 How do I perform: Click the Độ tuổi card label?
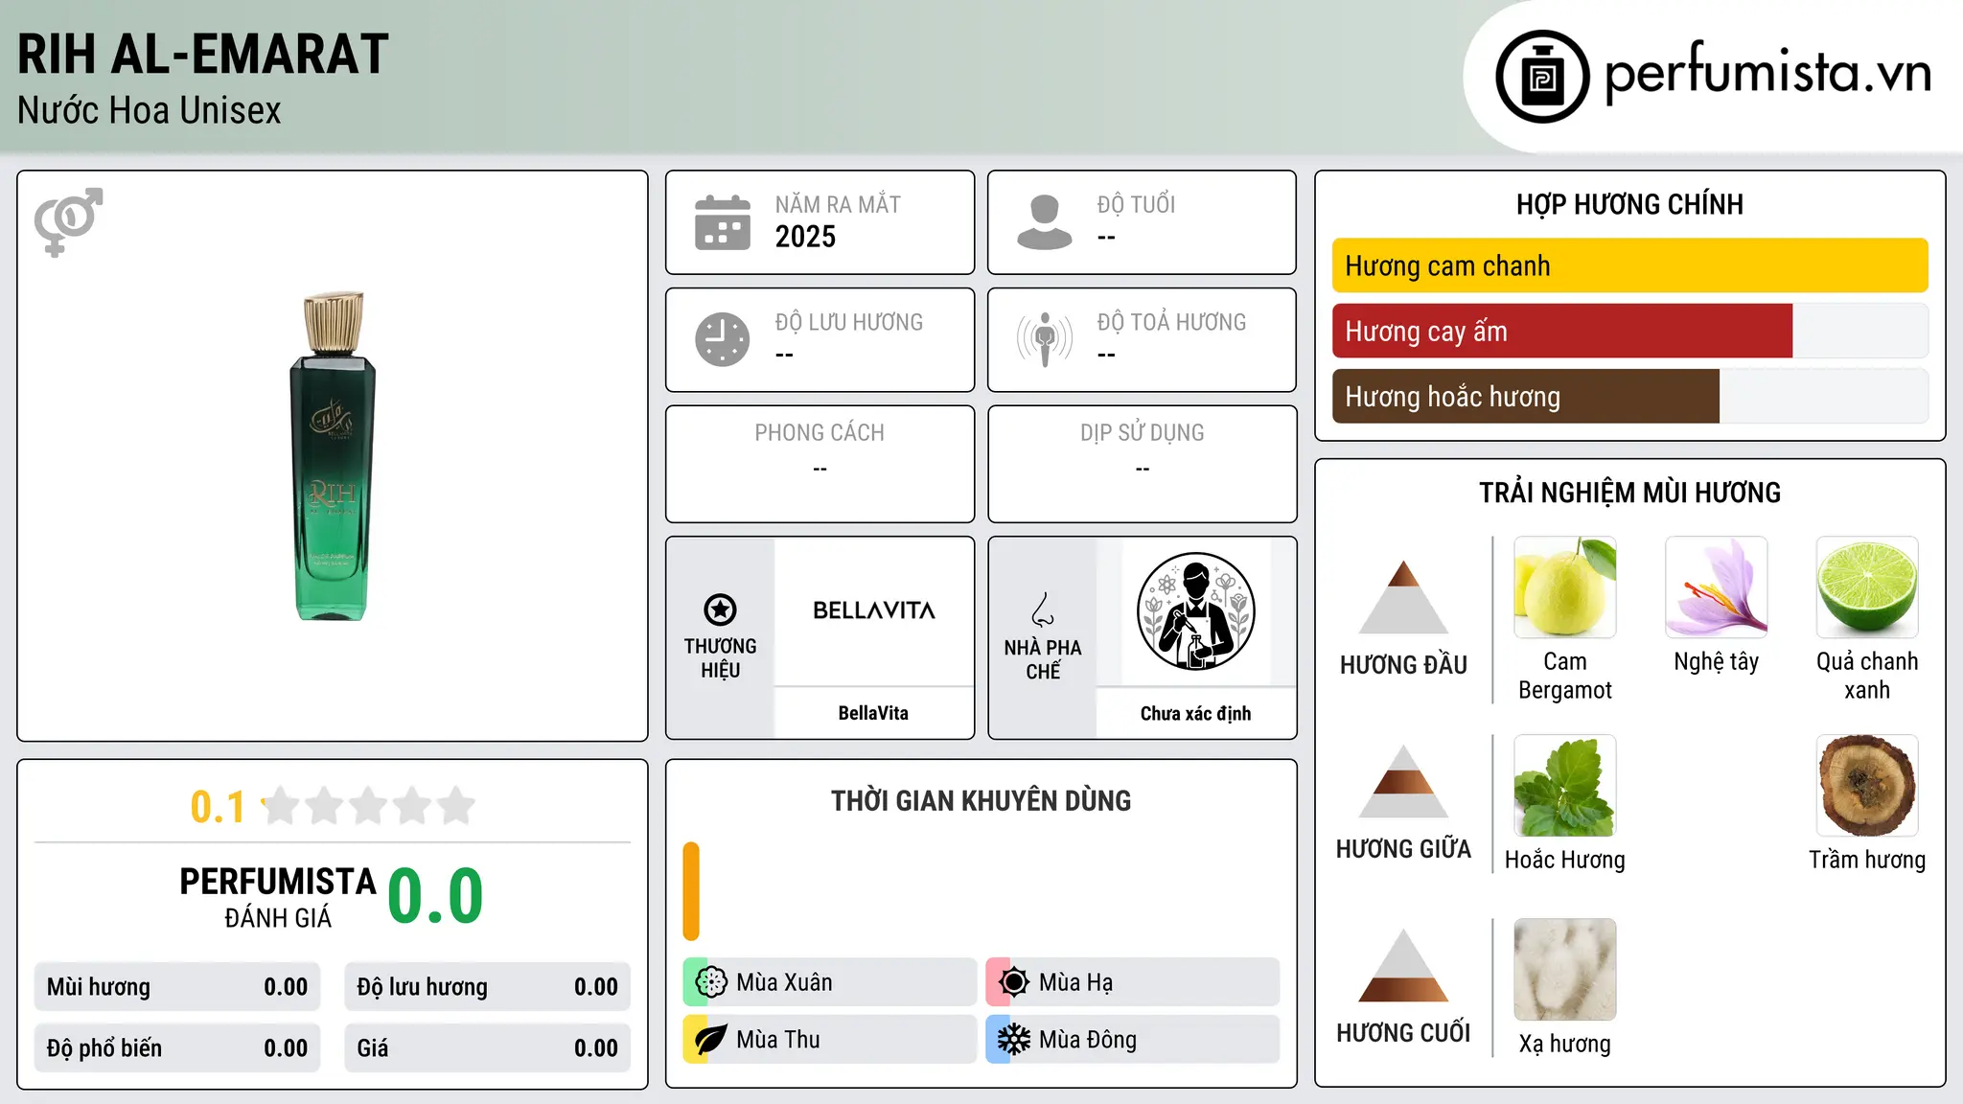[1136, 204]
